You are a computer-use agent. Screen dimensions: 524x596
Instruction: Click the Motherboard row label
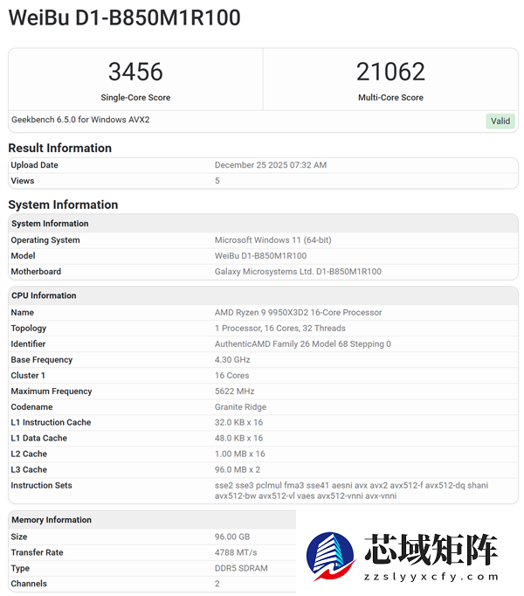click(x=36, y=272)
